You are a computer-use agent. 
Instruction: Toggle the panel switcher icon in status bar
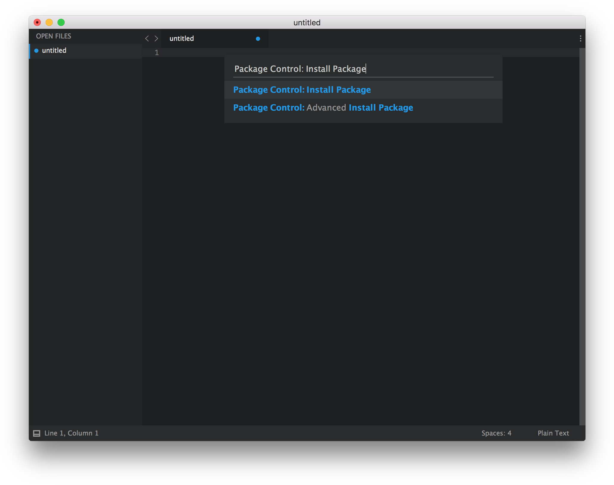pyautogui.click(x=37, y=433)
